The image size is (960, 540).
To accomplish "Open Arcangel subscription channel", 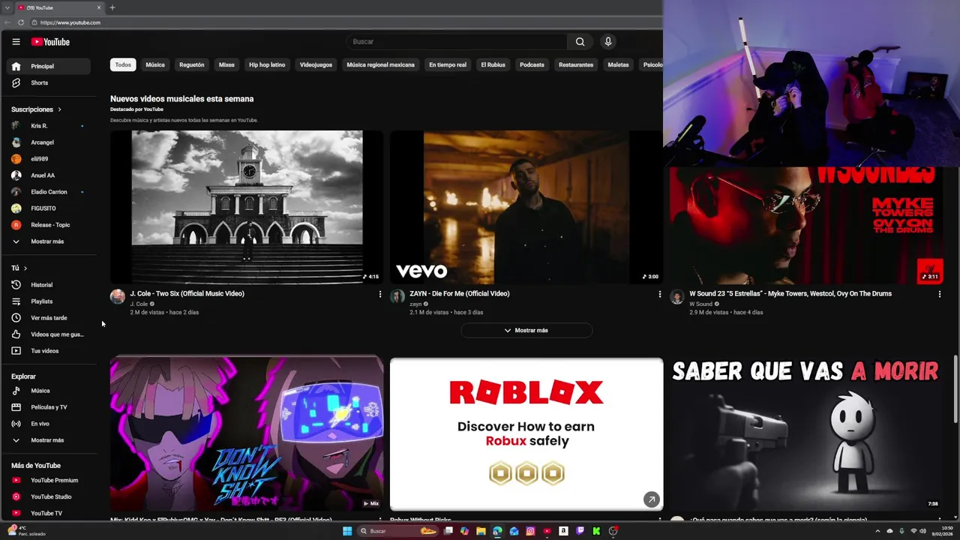I will (x=49, y=142).
